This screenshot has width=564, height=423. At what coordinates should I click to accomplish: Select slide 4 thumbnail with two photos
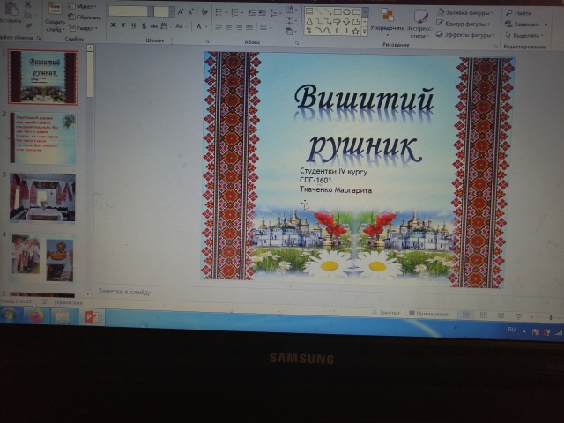point(43,258)
